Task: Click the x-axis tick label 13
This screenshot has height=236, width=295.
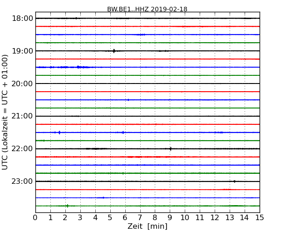Action: [230, 218]
